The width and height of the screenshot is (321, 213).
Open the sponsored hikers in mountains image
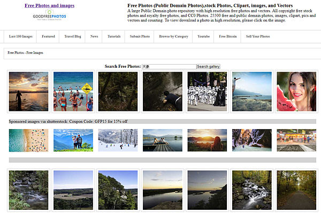[73, 140]
